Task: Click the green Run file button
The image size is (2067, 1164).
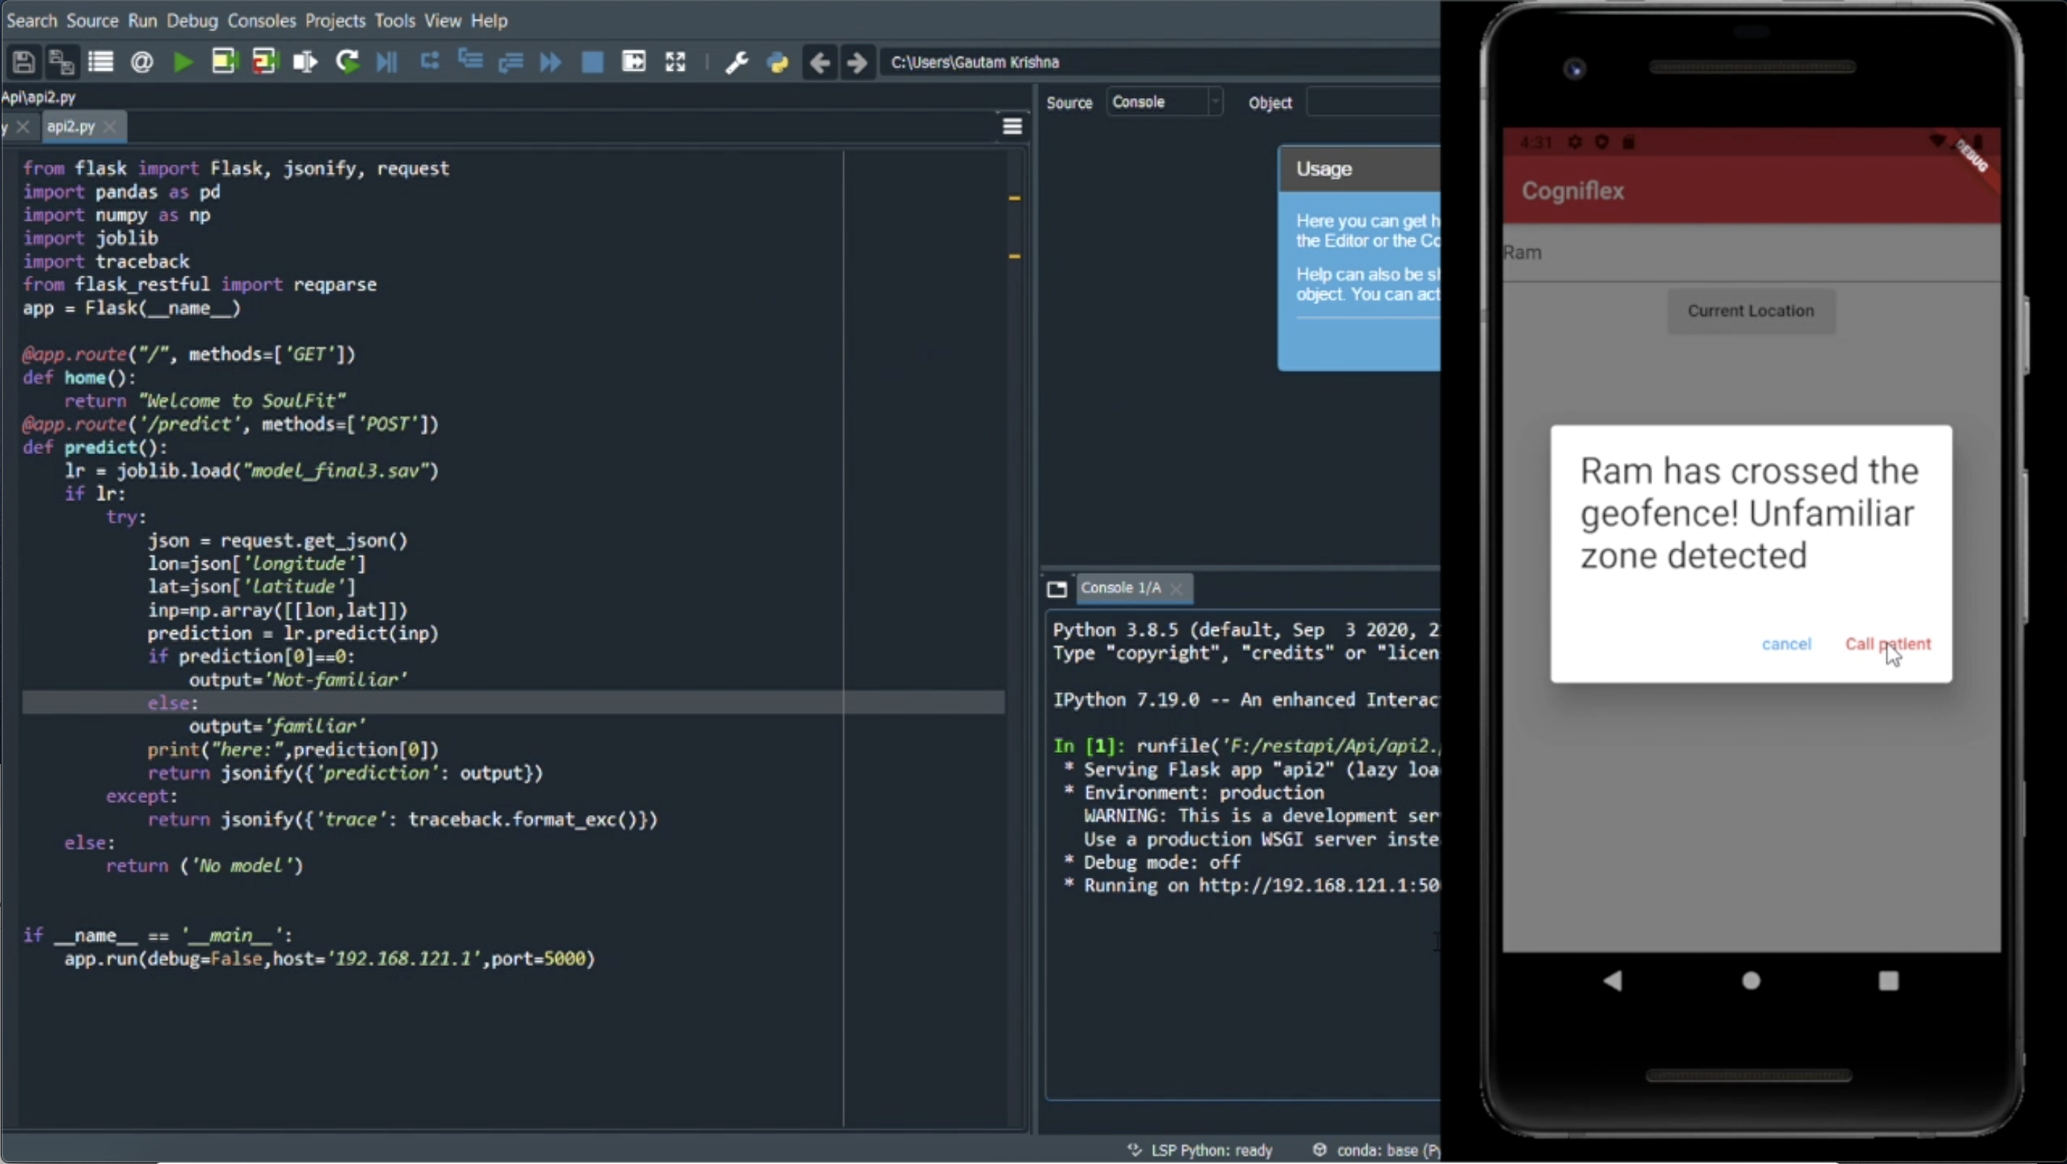Action: [183, 62]
